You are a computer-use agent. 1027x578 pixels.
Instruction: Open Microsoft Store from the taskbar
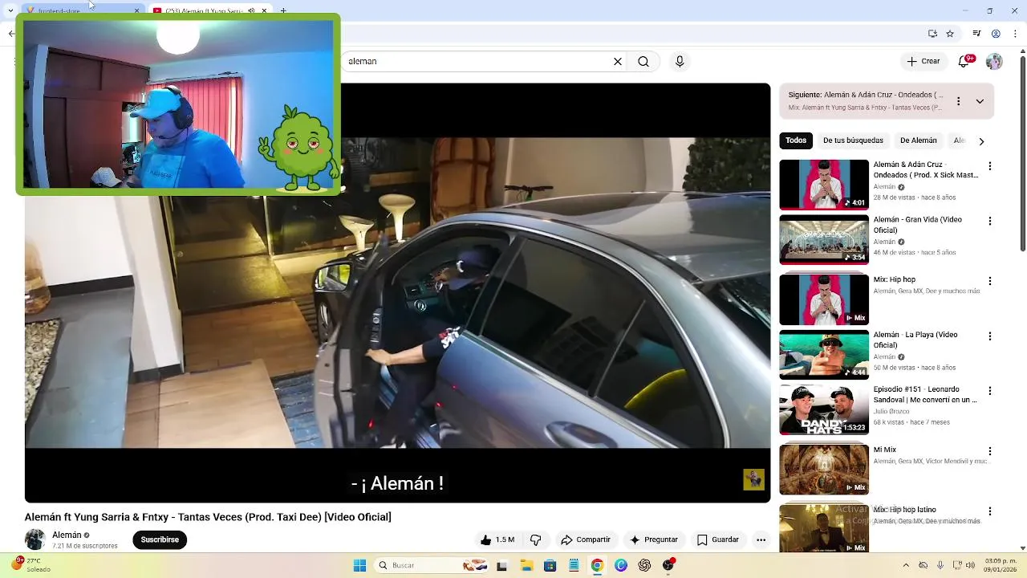point(550,565)
